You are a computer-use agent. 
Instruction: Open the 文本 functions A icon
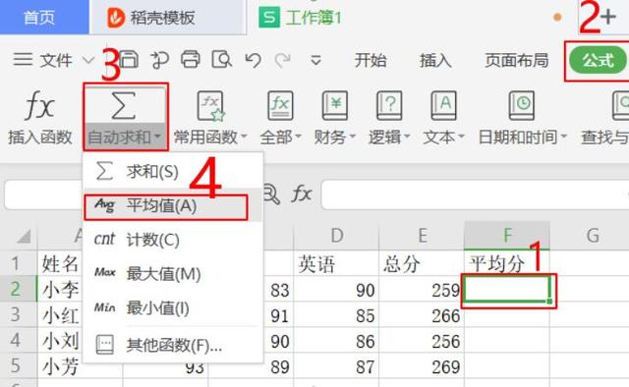[x=443, y=106]
